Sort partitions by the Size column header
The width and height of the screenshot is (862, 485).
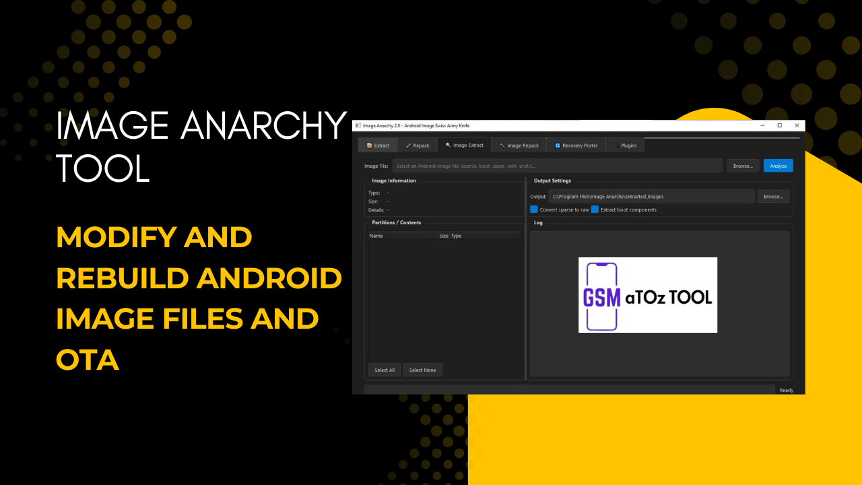[443, 235]
